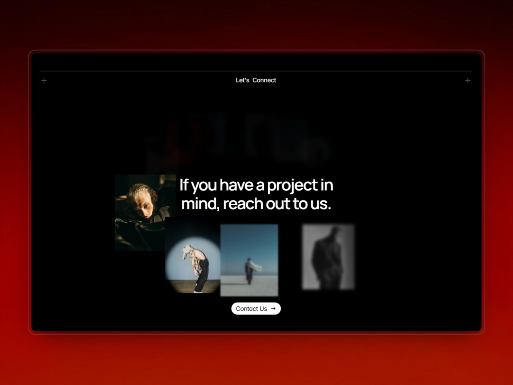The image size is (513, 385).
Task: Open the blurred grayscale suited man photo
Action: pyautogui.click(x=328, y=257)
